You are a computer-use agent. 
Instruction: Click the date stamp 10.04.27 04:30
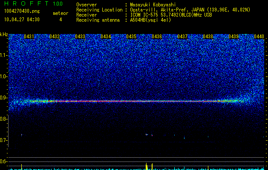[22, 20]
